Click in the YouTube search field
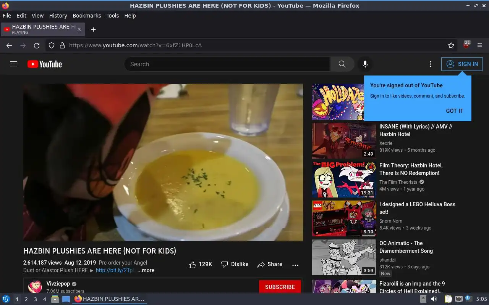The image size is (489, 305). pos(227,64)
